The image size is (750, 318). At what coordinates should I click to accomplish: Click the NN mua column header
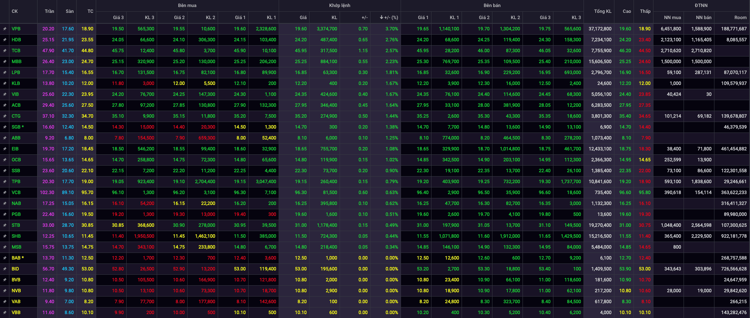(x=672, y=18)
